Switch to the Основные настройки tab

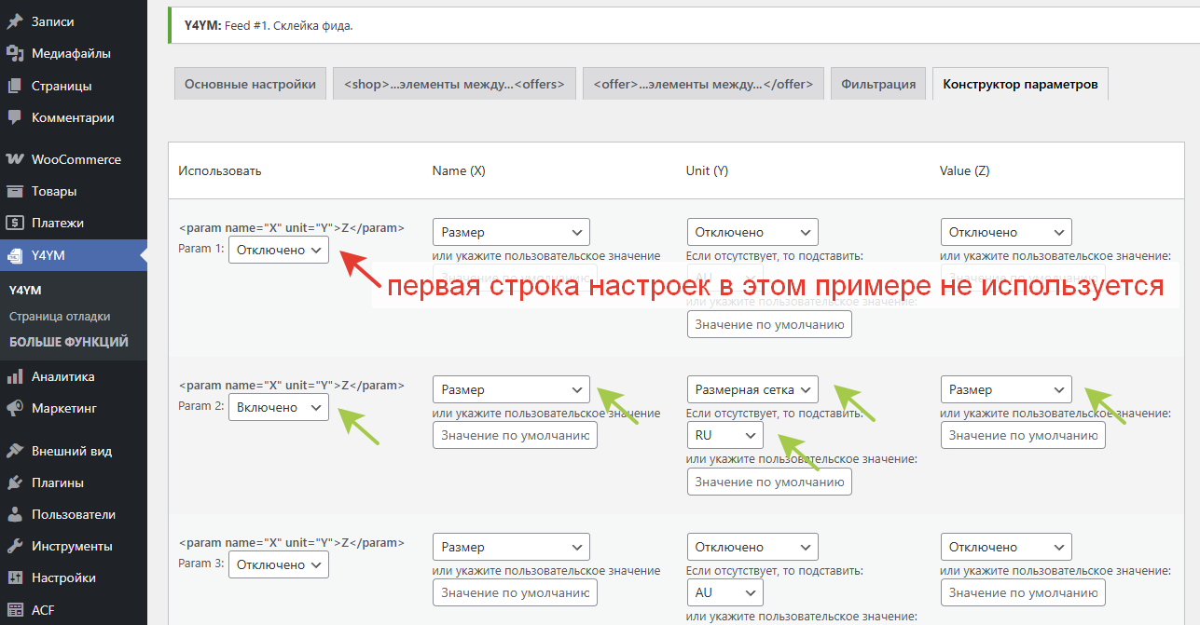coord(250,84)
